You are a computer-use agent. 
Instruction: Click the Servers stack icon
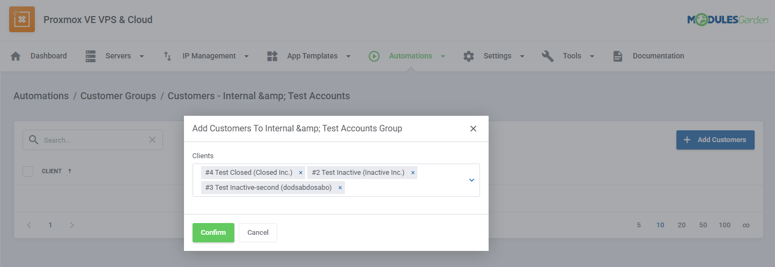pos(91,56)
